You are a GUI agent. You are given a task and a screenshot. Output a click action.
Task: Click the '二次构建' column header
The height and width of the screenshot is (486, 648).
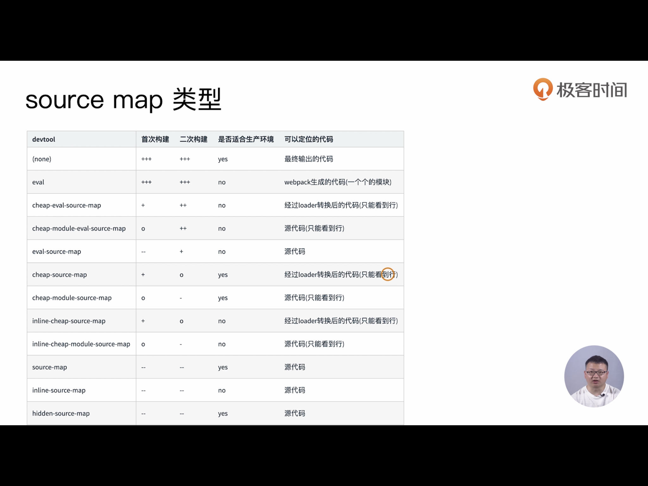(193, 139)
